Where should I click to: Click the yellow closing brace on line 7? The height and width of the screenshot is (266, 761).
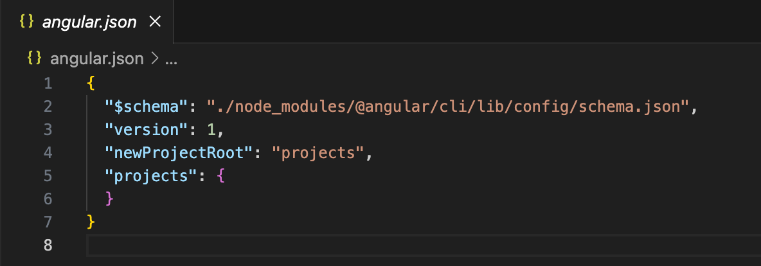pos(91,222)
